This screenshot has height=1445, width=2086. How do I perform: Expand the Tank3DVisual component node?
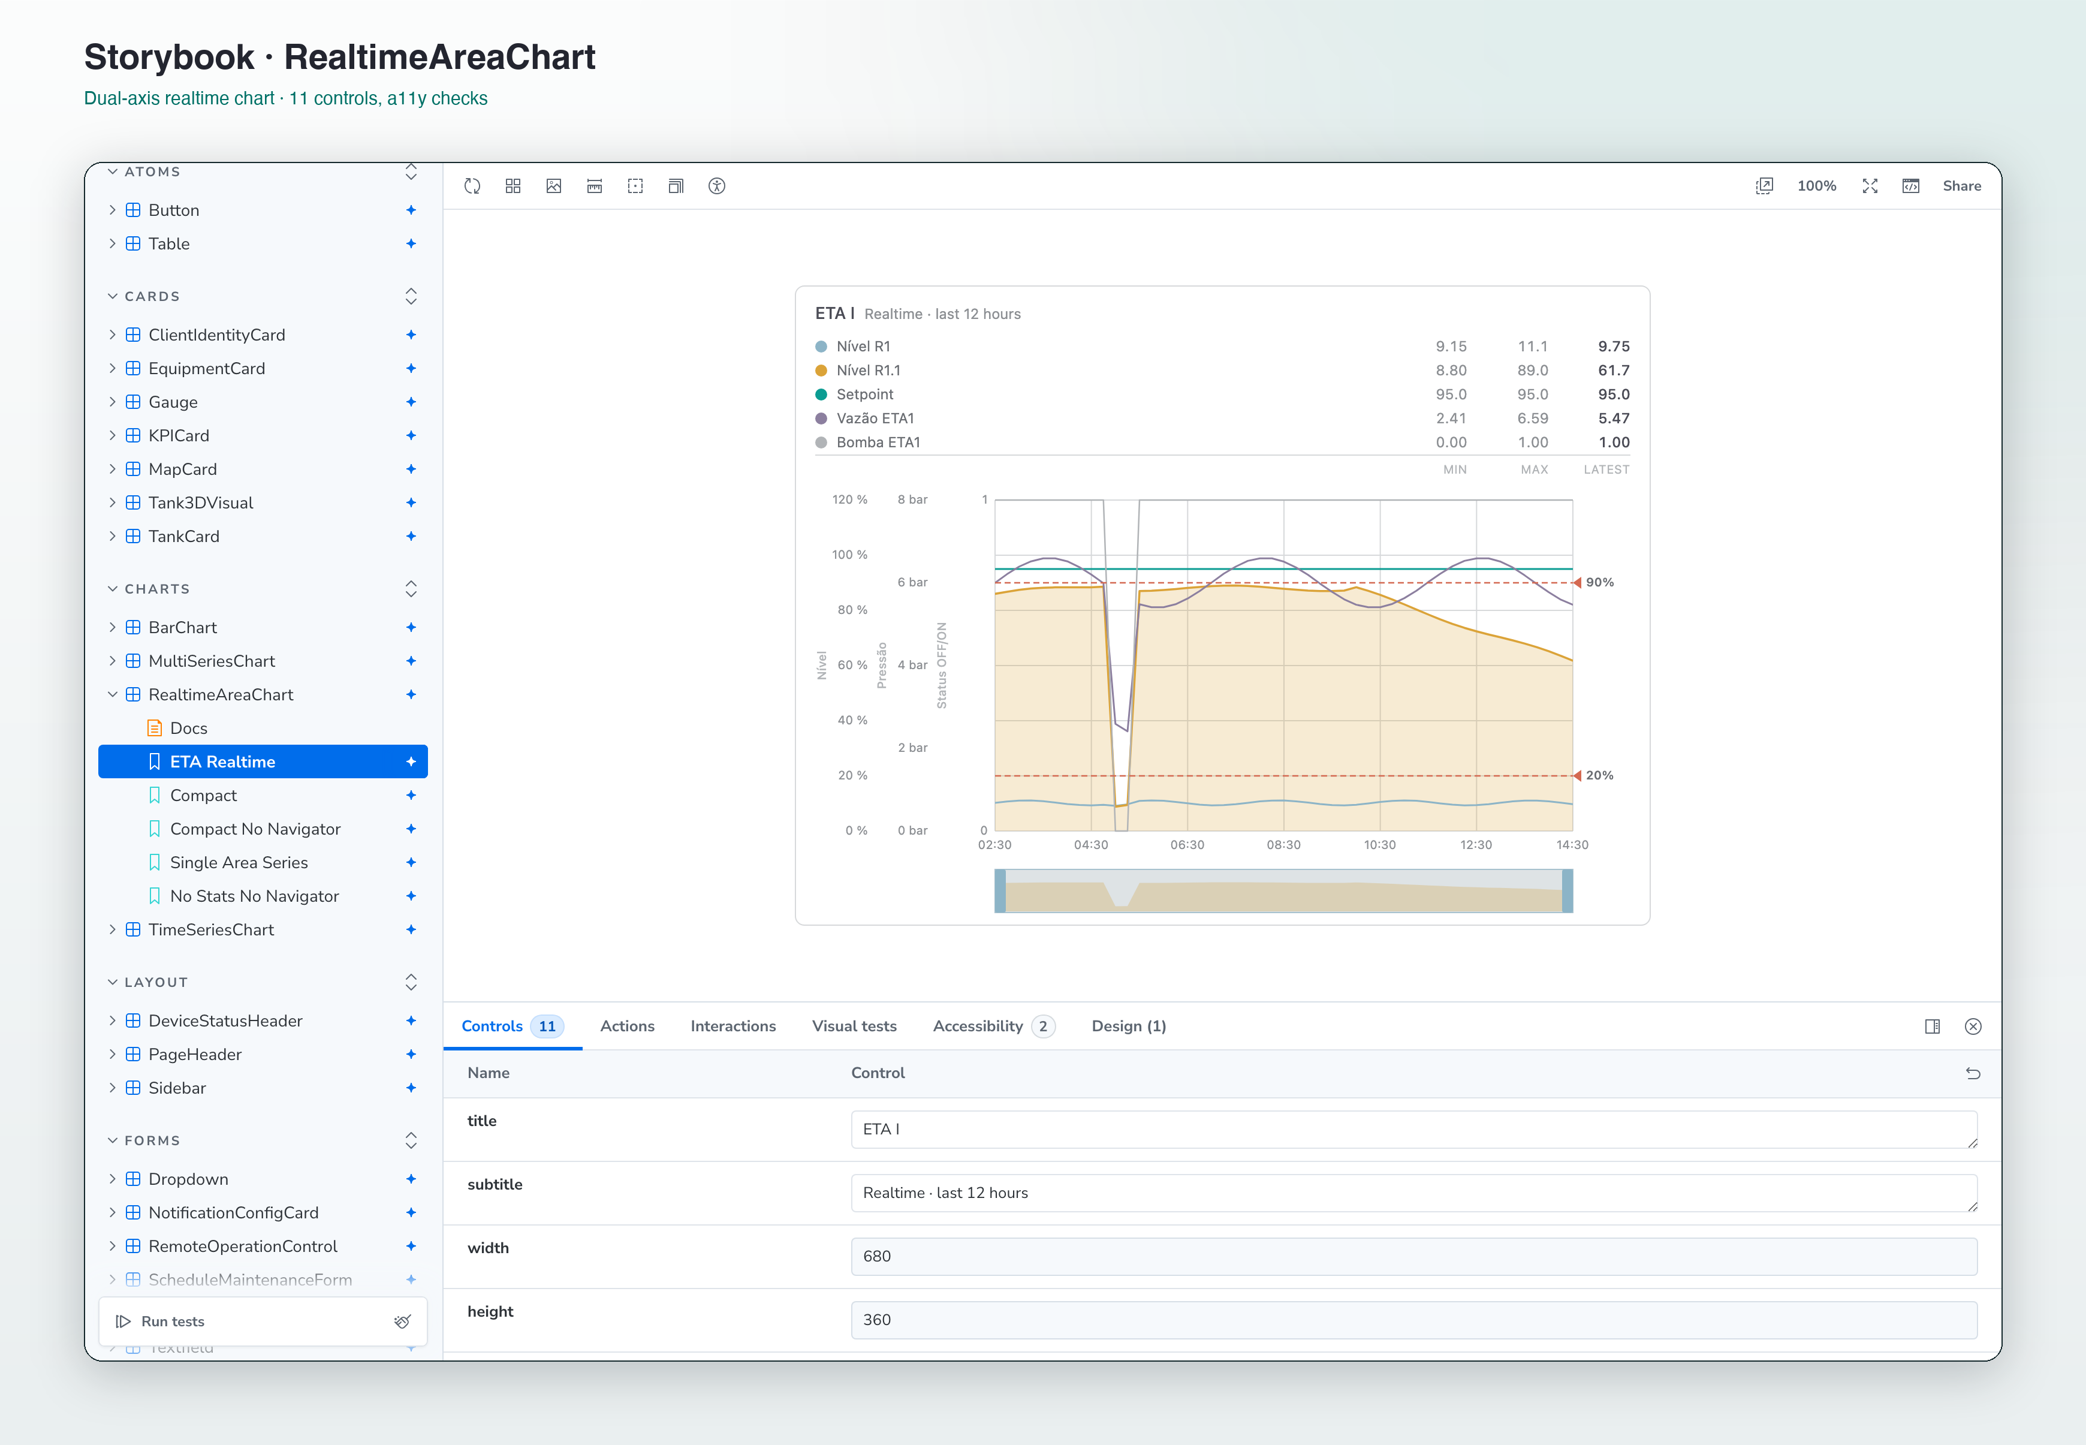113,502
